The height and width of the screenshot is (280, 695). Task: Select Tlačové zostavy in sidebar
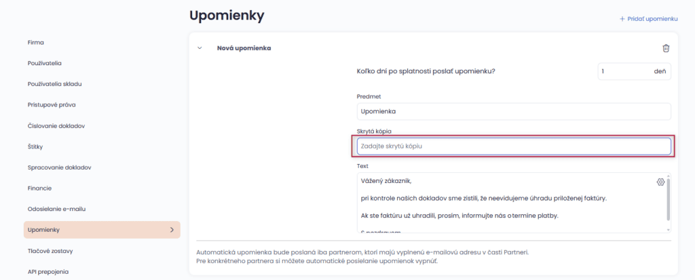point(50,251)
